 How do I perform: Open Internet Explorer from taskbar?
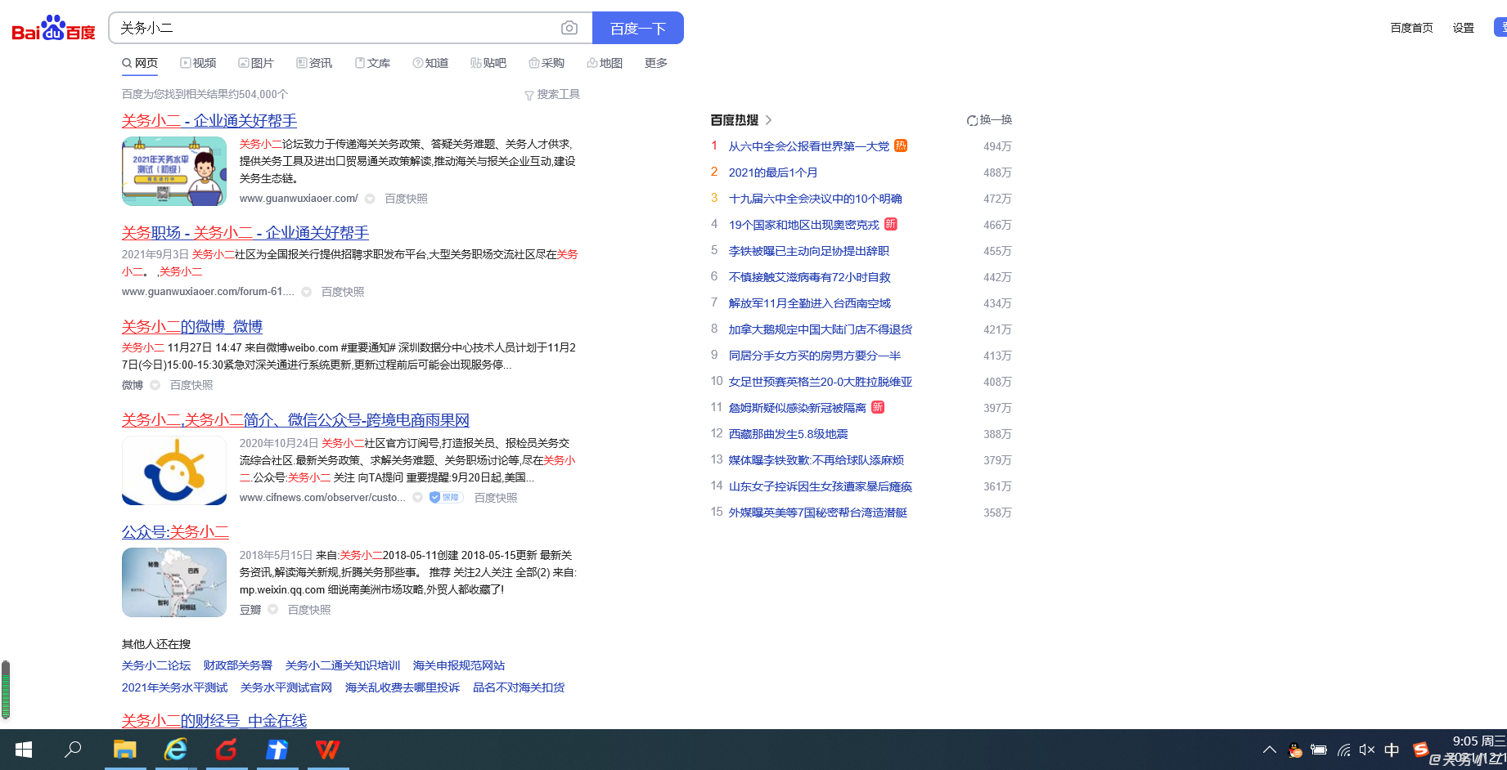coord(176,750)
